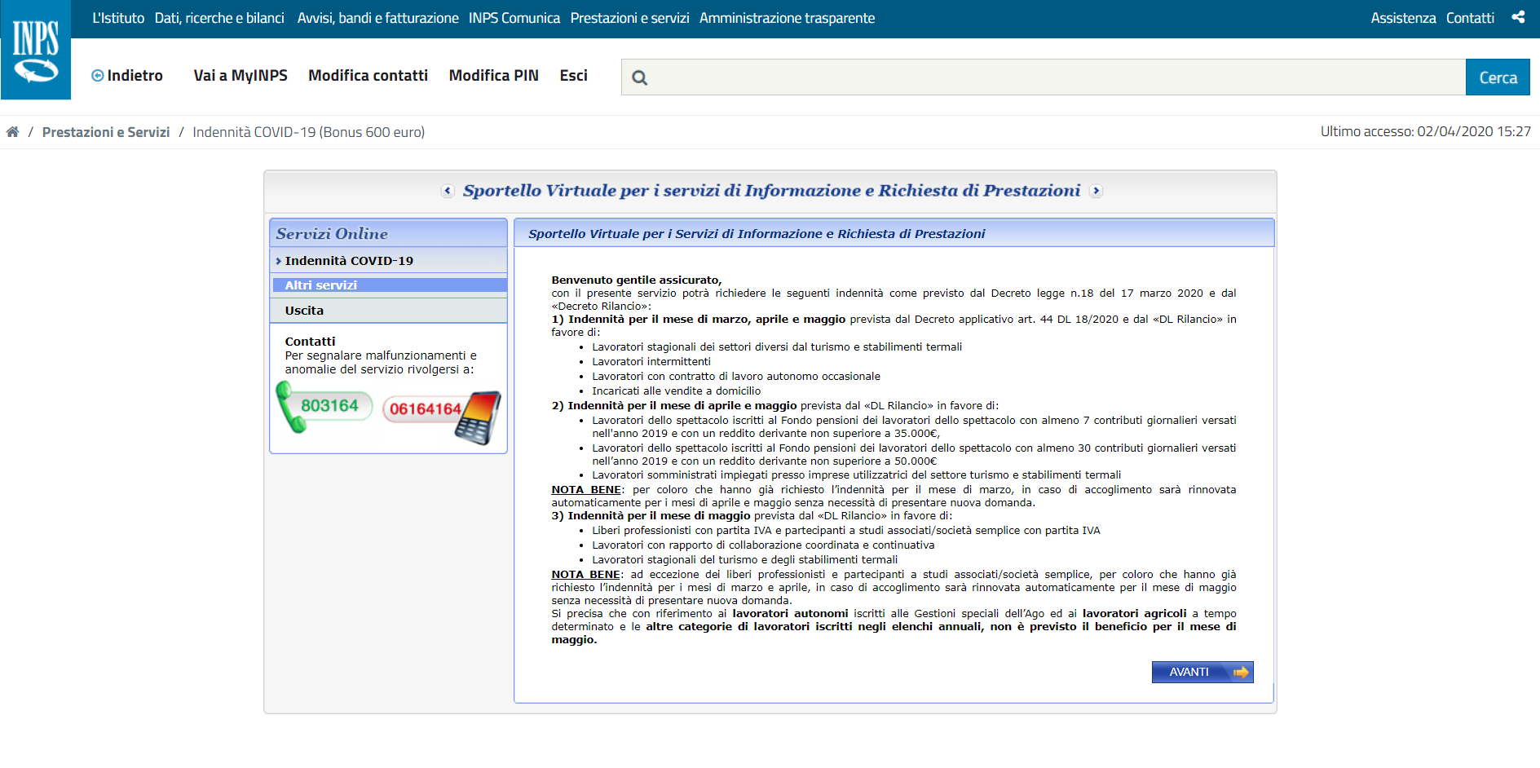1540x768 pixels.
Task: Click the search input field
Action: point(1044,77)
